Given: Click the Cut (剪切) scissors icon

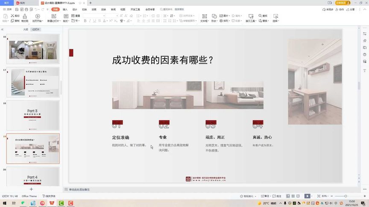Looking at the screenshot, I should tap(12, 16).
